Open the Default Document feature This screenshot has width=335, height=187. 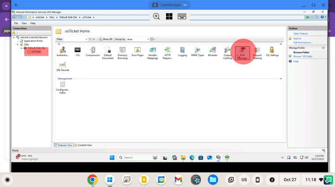pos(108,53)
